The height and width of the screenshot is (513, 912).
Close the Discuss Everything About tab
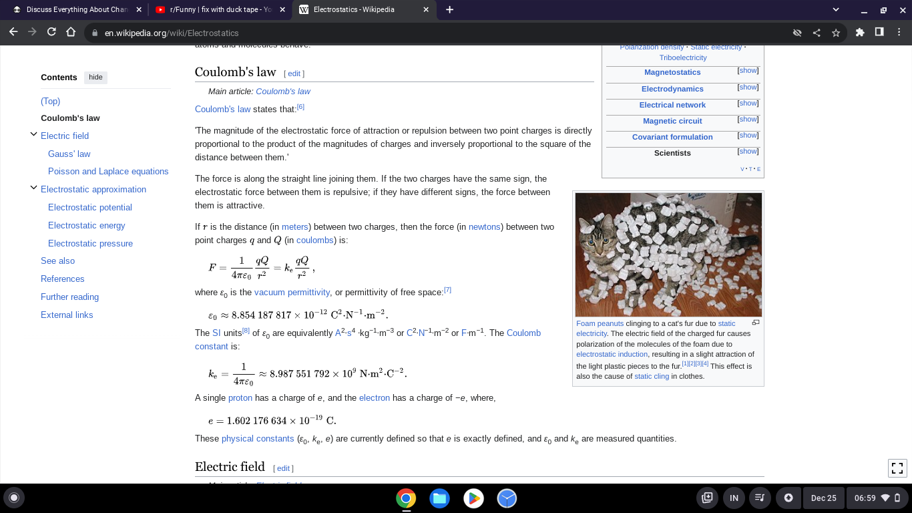[x=138, y=9]
